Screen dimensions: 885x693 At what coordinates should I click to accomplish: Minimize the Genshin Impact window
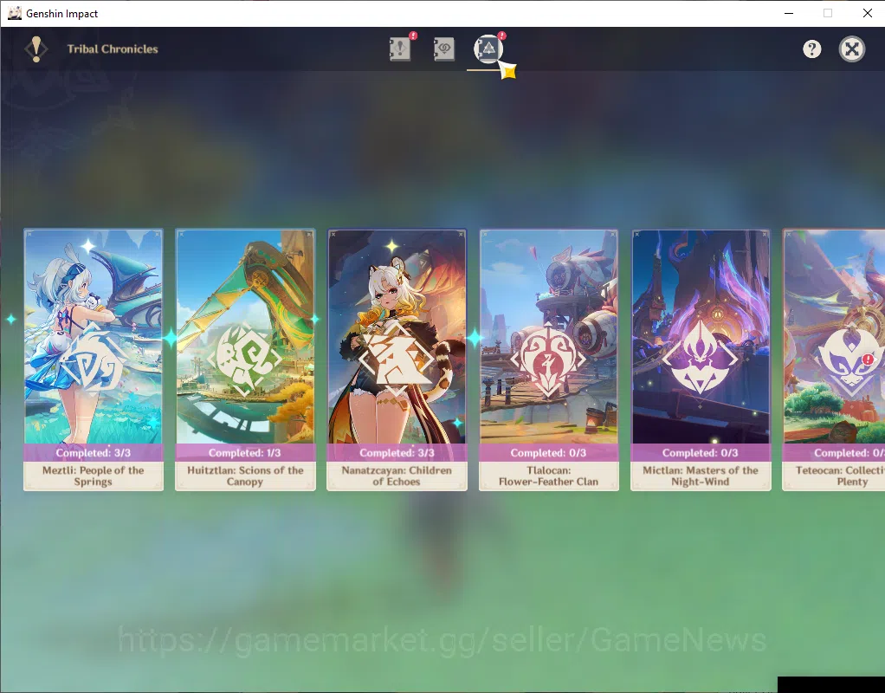point(789,13)
